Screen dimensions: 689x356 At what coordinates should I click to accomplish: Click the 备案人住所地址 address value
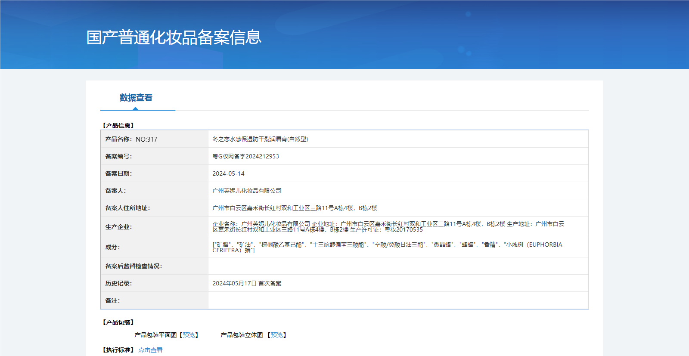295,208
